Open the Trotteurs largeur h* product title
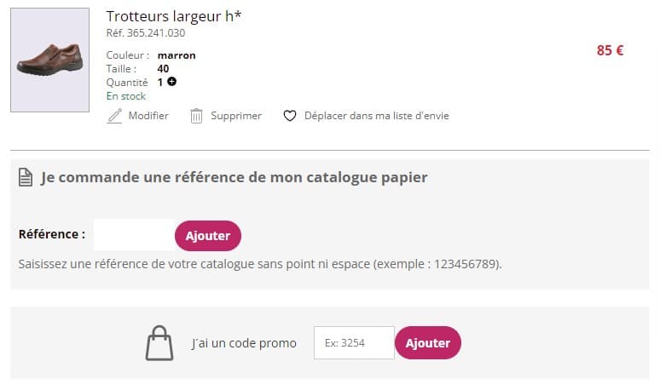Image resolution: width=660 pixels, height=390 pixels. 173,16
